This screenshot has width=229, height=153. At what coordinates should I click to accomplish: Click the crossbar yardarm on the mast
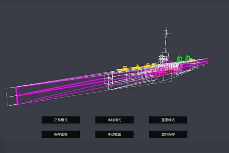tap(166, 34)
